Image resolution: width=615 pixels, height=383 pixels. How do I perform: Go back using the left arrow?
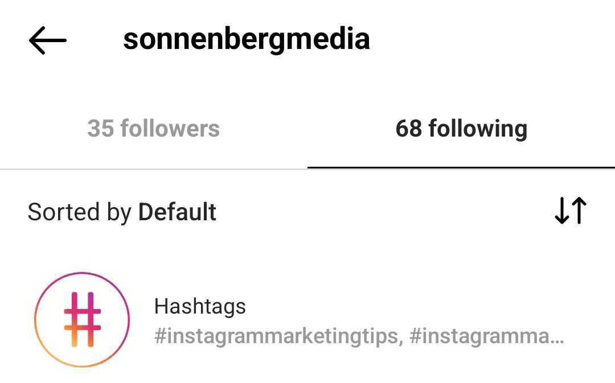[48, 40]
